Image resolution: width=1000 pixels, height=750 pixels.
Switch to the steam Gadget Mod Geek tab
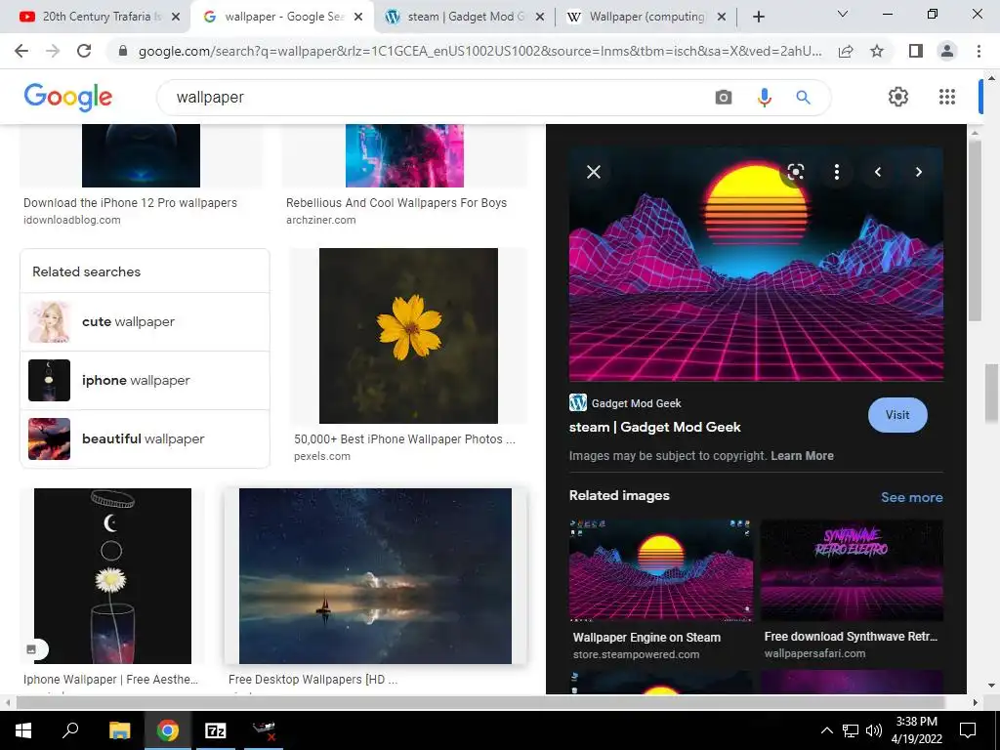466,18
